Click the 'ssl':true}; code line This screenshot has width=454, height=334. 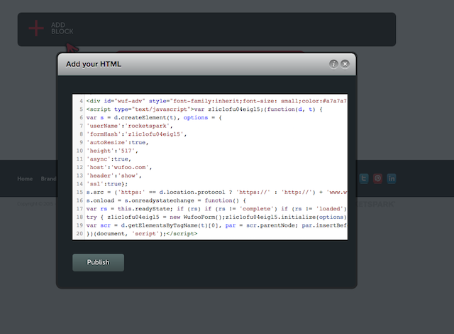click(x=107, y=184)
